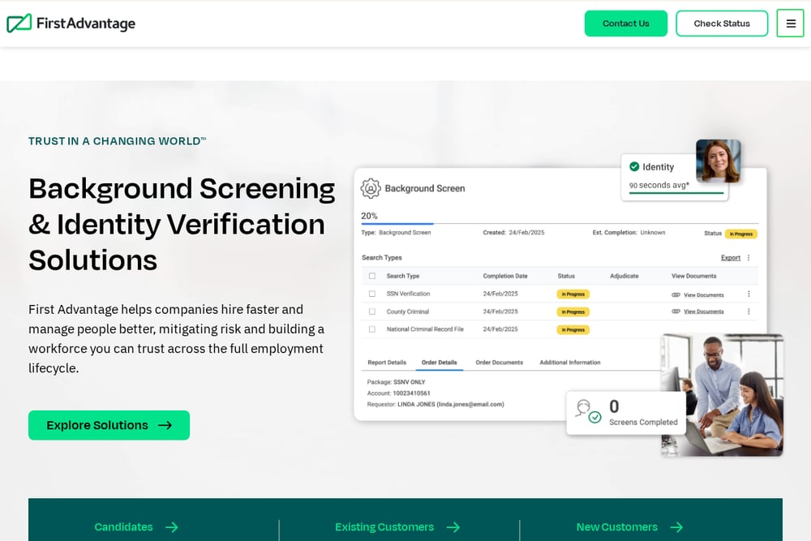Click the View Documents column header

pos(693,276)
